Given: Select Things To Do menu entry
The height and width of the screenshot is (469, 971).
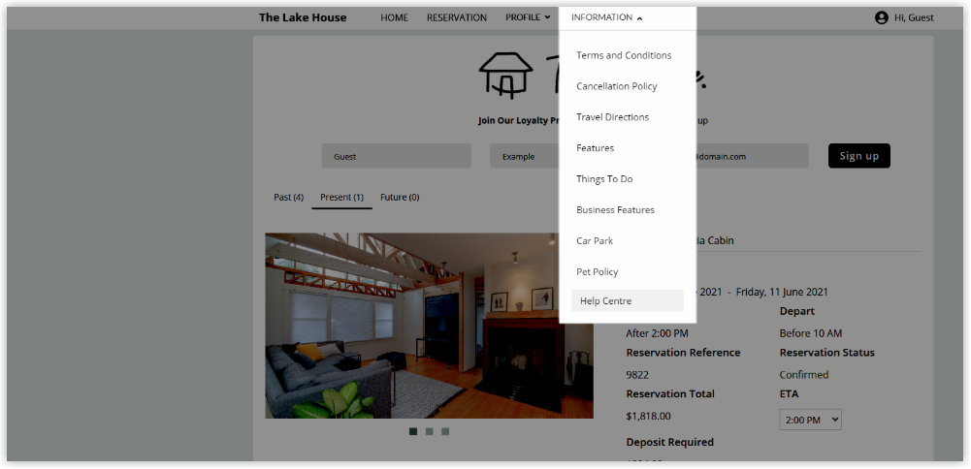Looking at the screenshot, I should [604, 179].
